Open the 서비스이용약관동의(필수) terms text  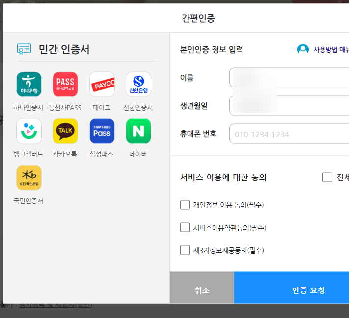230,228
